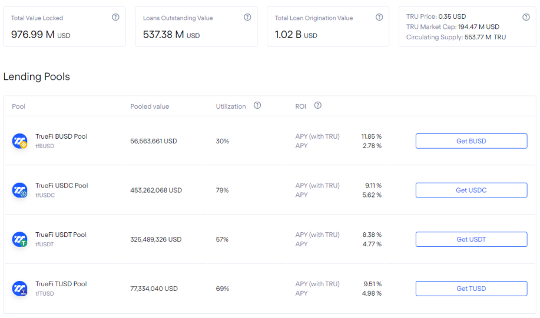The height and width of the screenshot is (318, 540).
Task: Select the tfUSDC token symbol
Action: (45, 195)
